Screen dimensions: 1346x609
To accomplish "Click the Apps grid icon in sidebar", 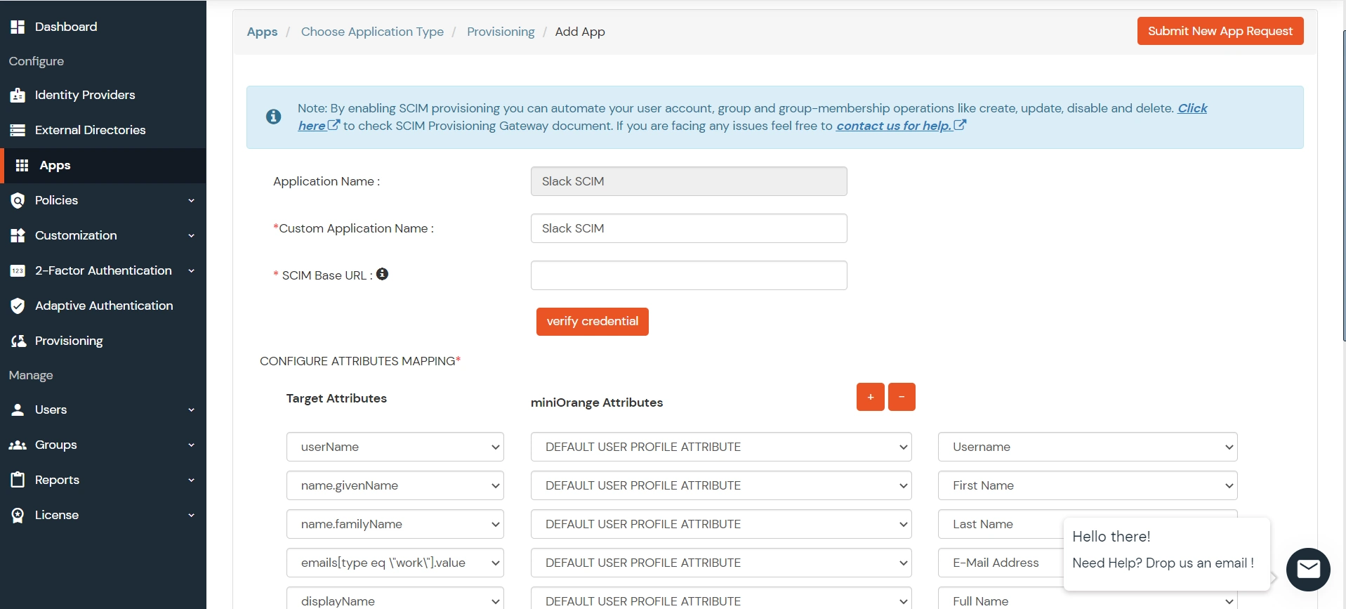I will pyautogui.click(x=22, y=166).
